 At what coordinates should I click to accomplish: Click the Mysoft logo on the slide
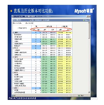[x=84, y=11]
